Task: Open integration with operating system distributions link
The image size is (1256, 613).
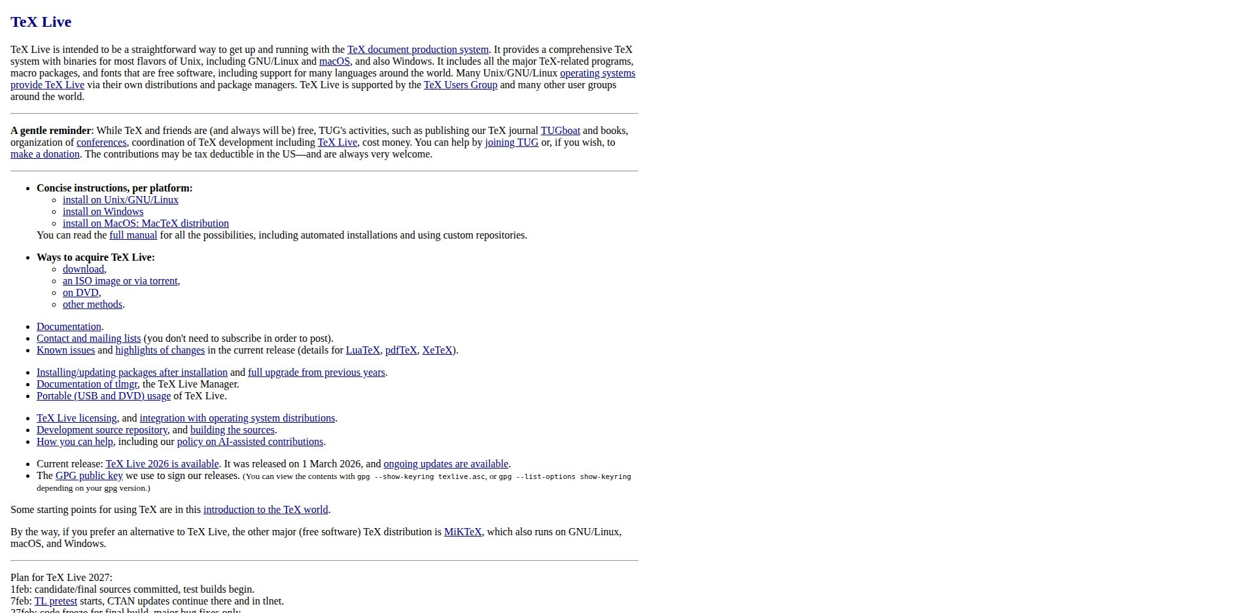Action: pyautogui.click(x=237, y=418)
